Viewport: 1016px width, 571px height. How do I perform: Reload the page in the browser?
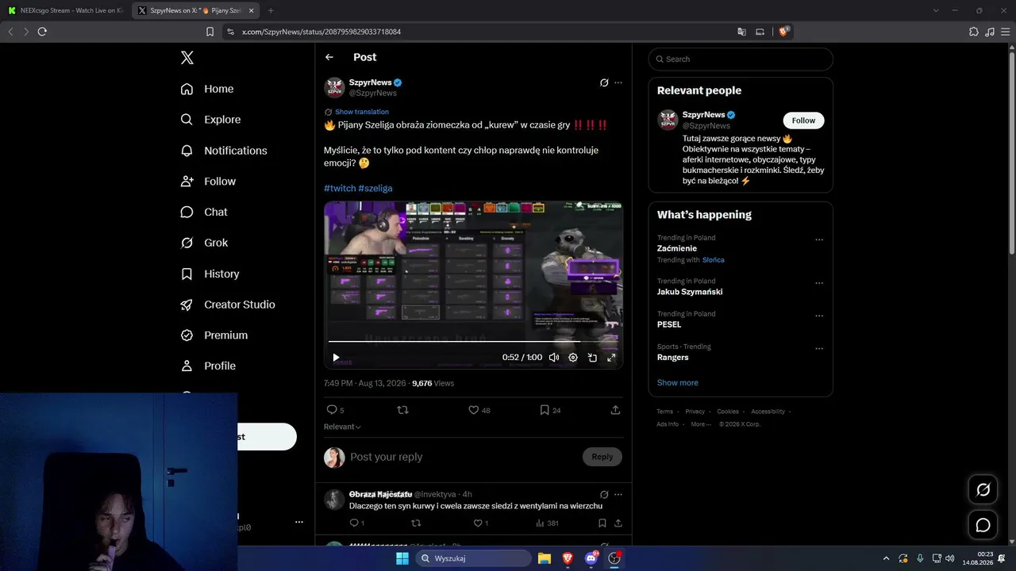(42, 32)
